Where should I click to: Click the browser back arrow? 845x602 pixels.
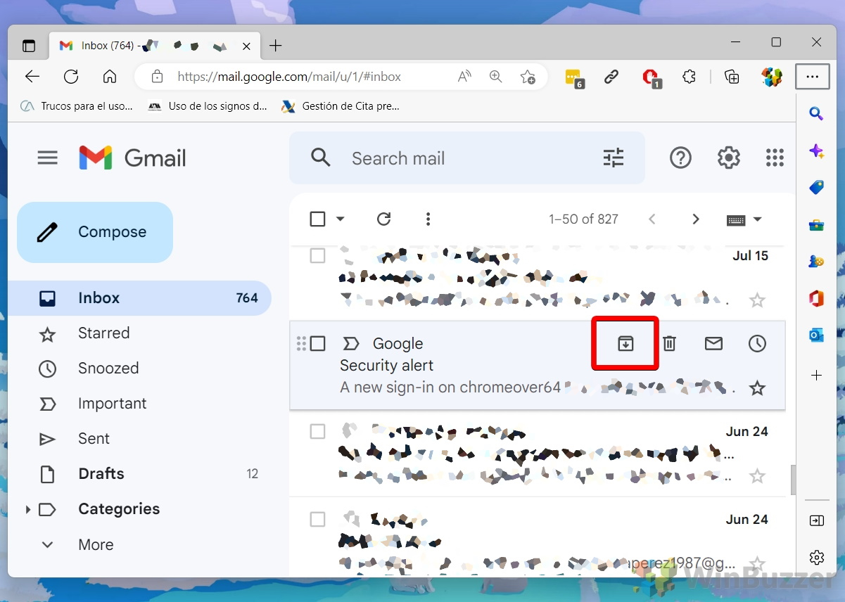[x=32, y=77]
